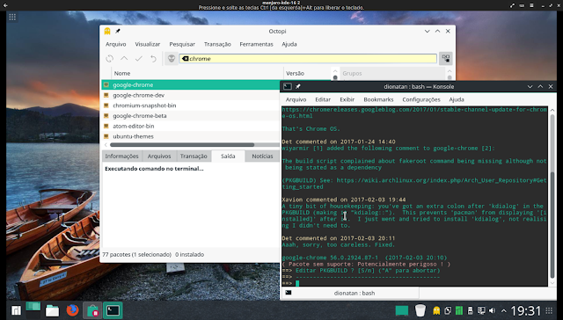
Task: Open the Transação menu in Octopi
Action: click(217, 44)
